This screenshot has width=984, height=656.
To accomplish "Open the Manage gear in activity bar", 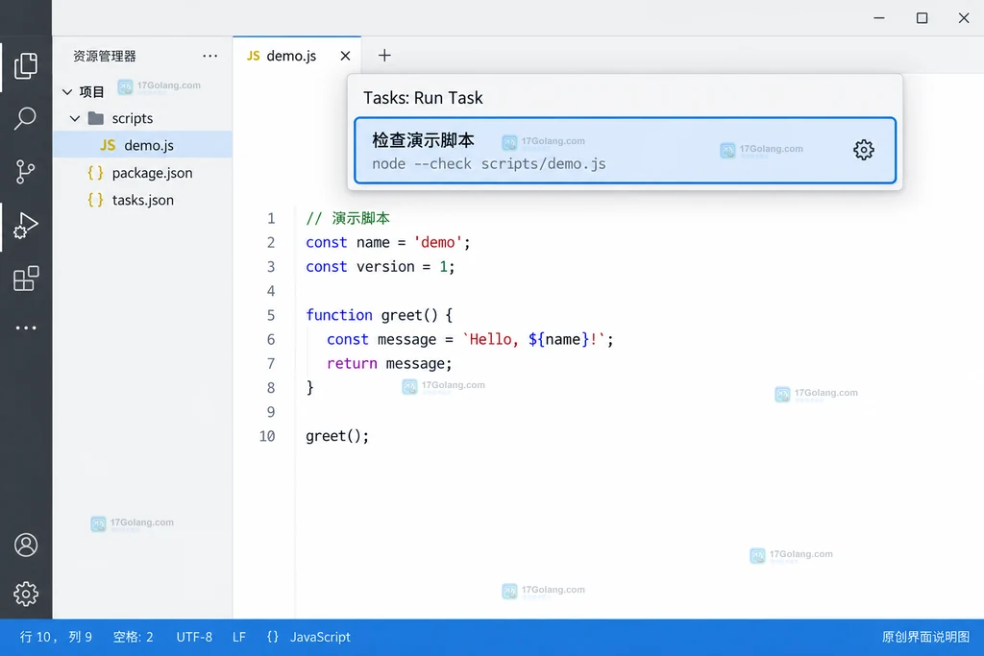I will 26,594.
